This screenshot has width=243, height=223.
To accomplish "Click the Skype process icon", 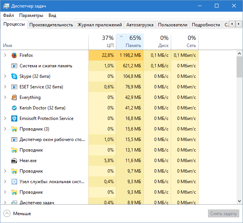I will coord(14,76).
